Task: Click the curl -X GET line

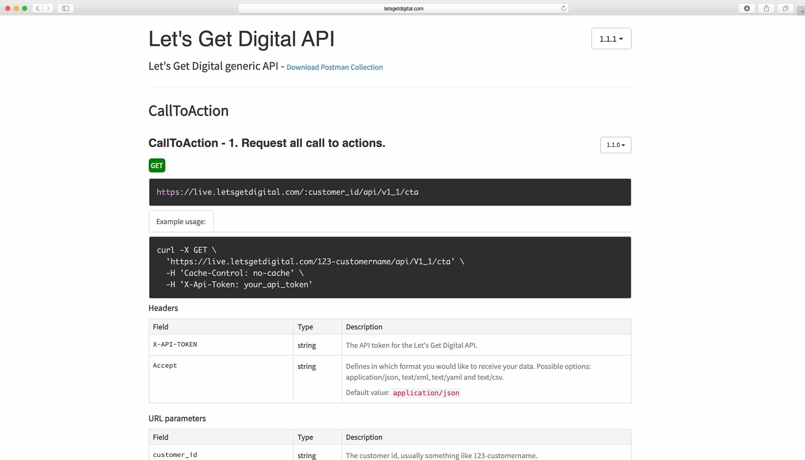Action: (x=187, y=250)
